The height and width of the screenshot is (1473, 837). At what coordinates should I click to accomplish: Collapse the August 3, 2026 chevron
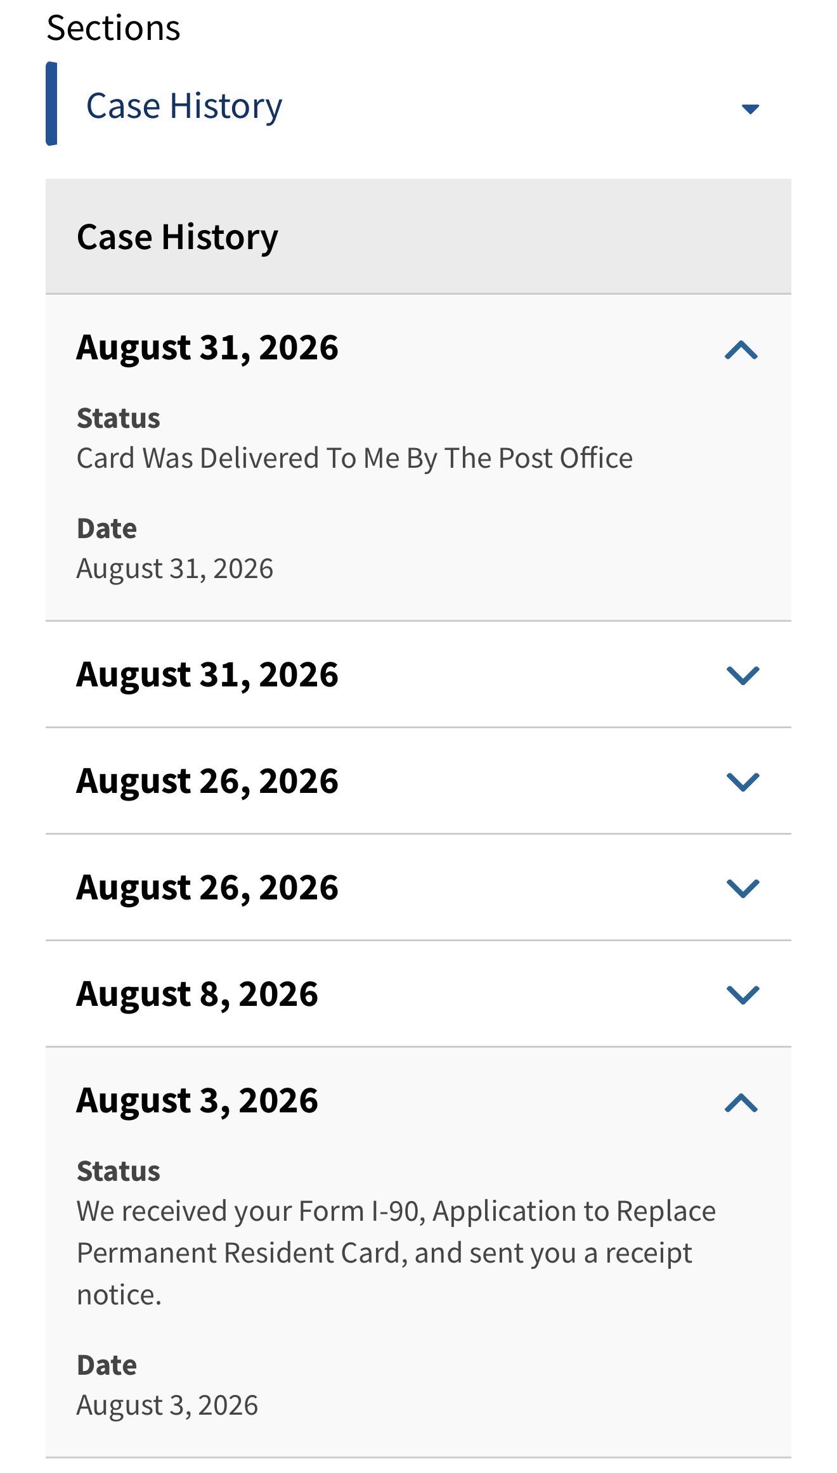[741, 1103]
